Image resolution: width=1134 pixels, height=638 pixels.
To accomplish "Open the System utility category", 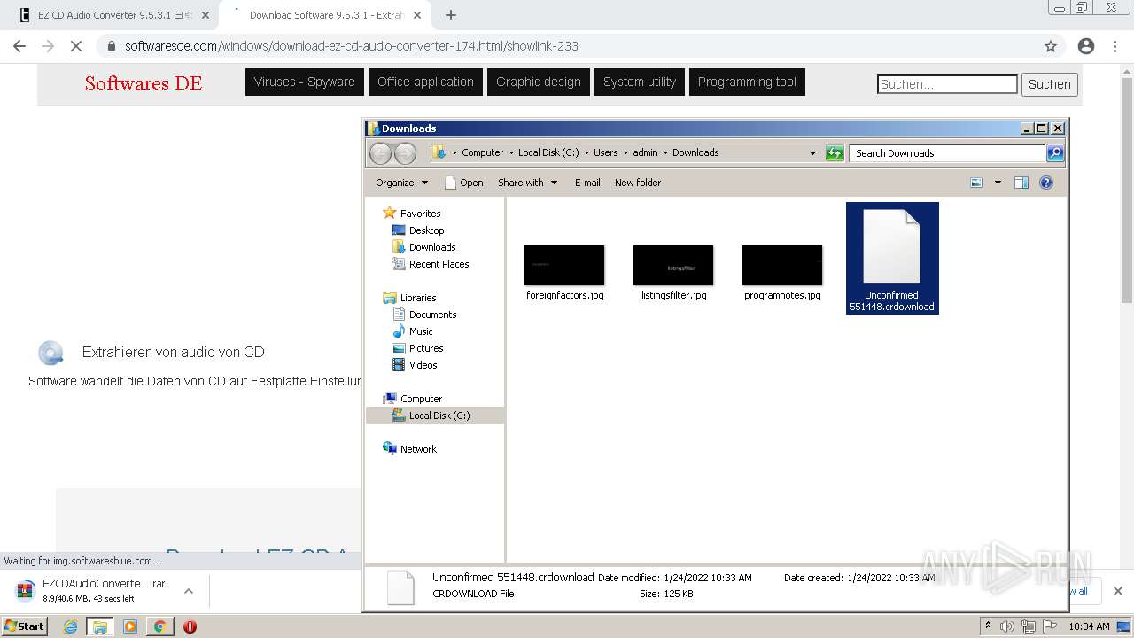I will [640, 82].
